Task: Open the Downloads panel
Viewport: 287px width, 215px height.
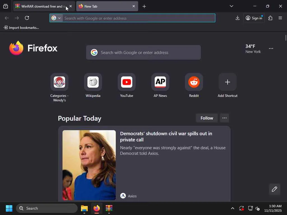Action: 237,18
